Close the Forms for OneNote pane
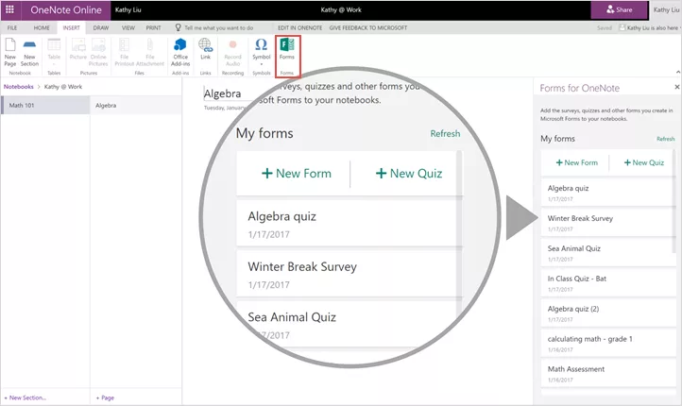The height and width of the screenshot is (406, 682). (676, 87)
